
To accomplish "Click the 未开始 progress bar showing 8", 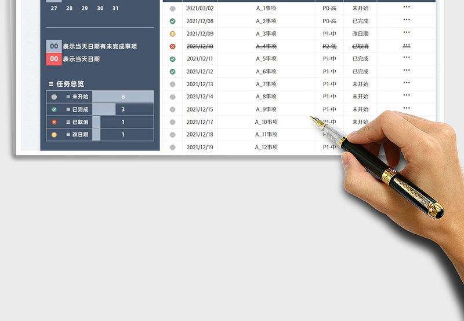I will (122, 97).
